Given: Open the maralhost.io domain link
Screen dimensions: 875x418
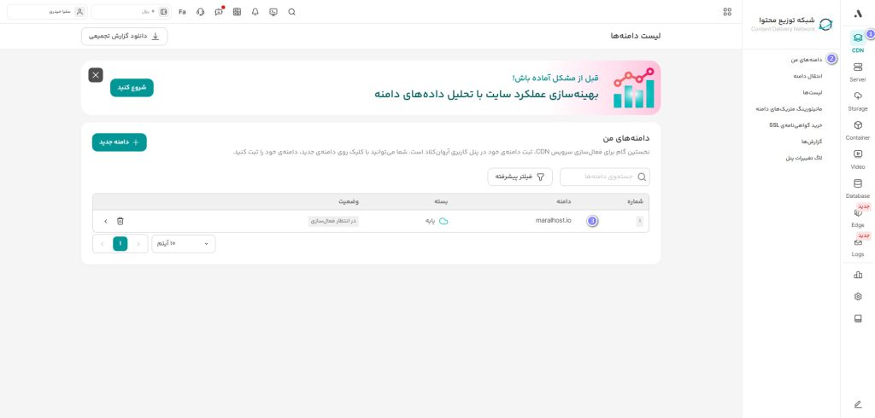Looking at the screenshot, I should (x=554, y=221).
